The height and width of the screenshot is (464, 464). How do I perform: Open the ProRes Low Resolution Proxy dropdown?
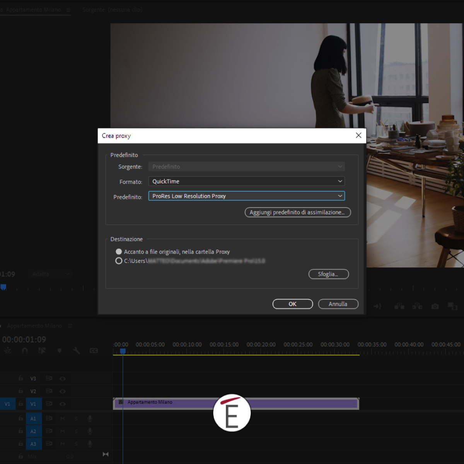coord(247,196)
